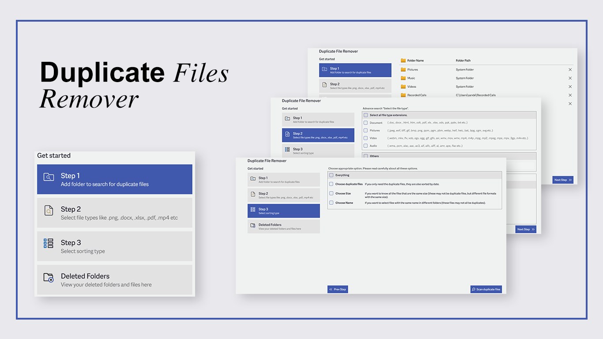Tick the 'Choose Size' checkbox

tap(331, 193)
